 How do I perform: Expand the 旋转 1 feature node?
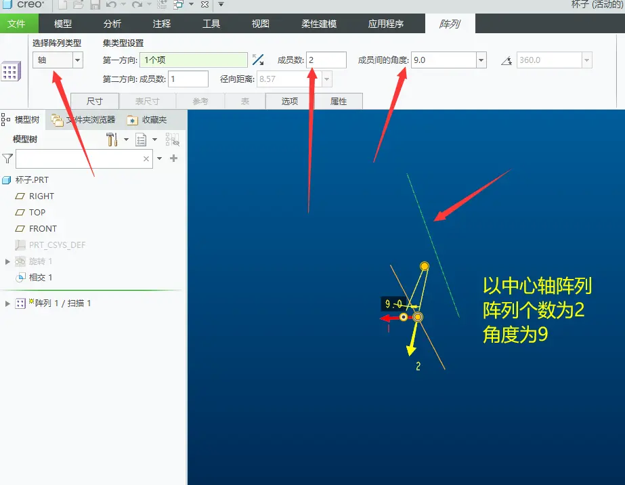coord(7,261)
